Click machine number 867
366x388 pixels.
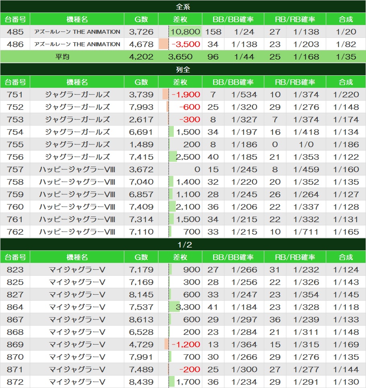15,320
